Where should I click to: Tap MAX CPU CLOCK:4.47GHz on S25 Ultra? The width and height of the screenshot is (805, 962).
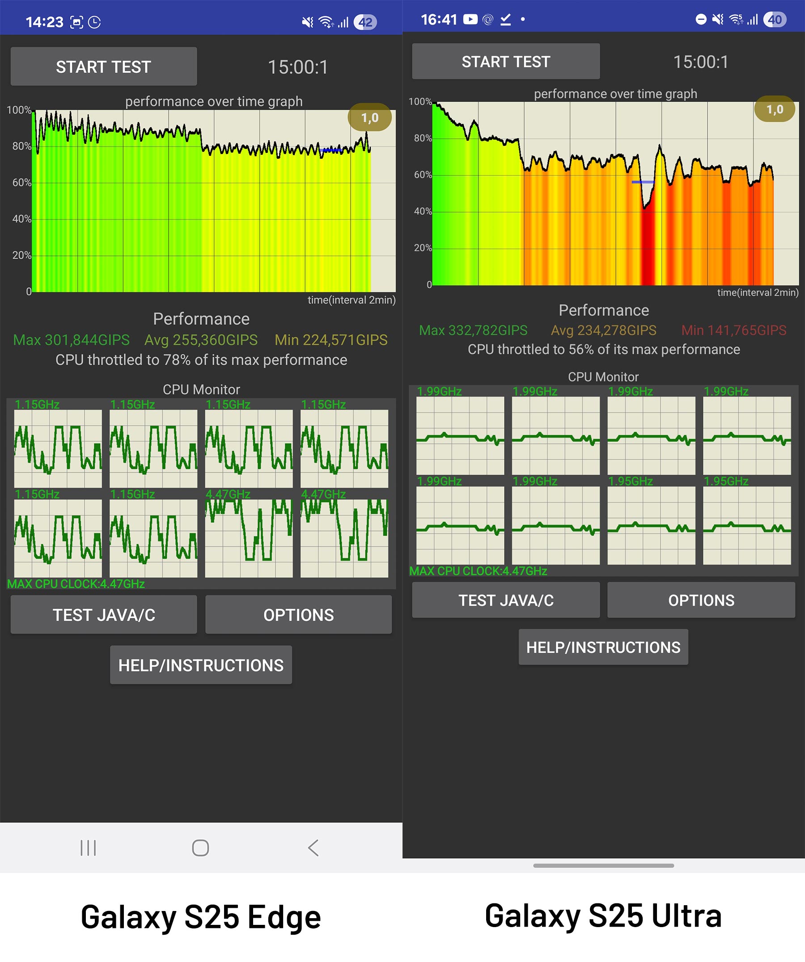478,571
